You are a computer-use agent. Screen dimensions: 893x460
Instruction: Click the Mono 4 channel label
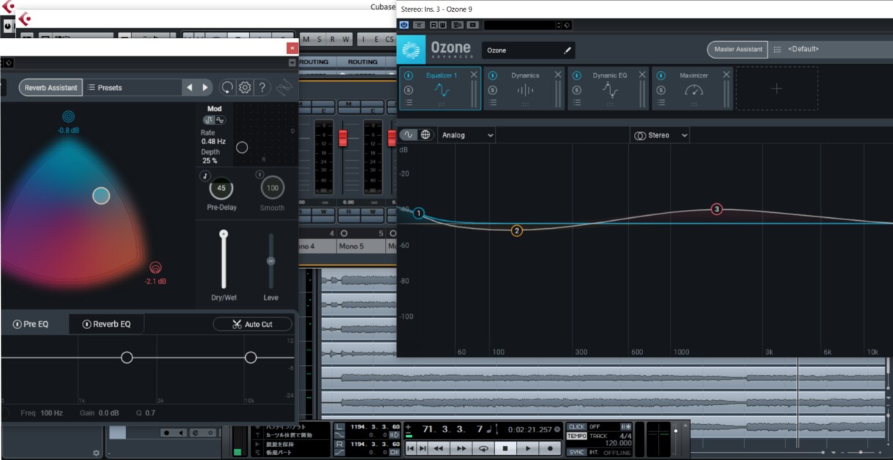coord(317,246)
